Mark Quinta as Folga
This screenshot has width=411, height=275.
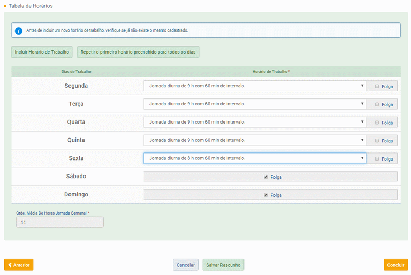click(377, 141)
